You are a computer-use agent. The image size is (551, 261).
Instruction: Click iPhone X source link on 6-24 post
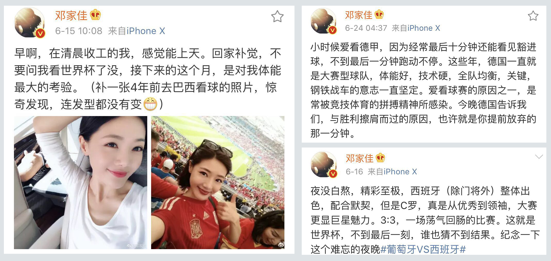(x=424, y=28)
